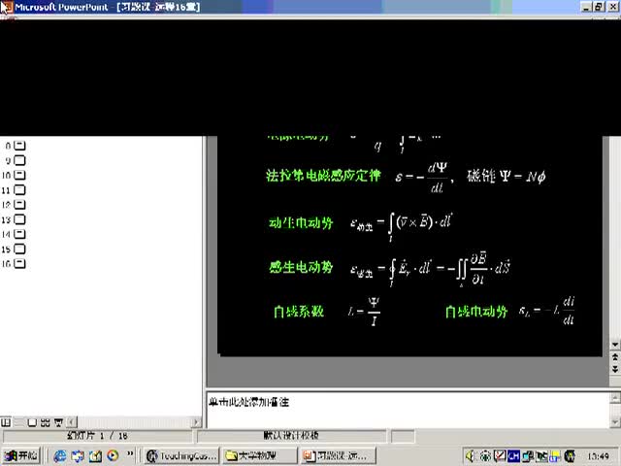Click the tray icon right of the volume speaker
Viewport: 621px width, 466px height.
(x=485, y=456)
